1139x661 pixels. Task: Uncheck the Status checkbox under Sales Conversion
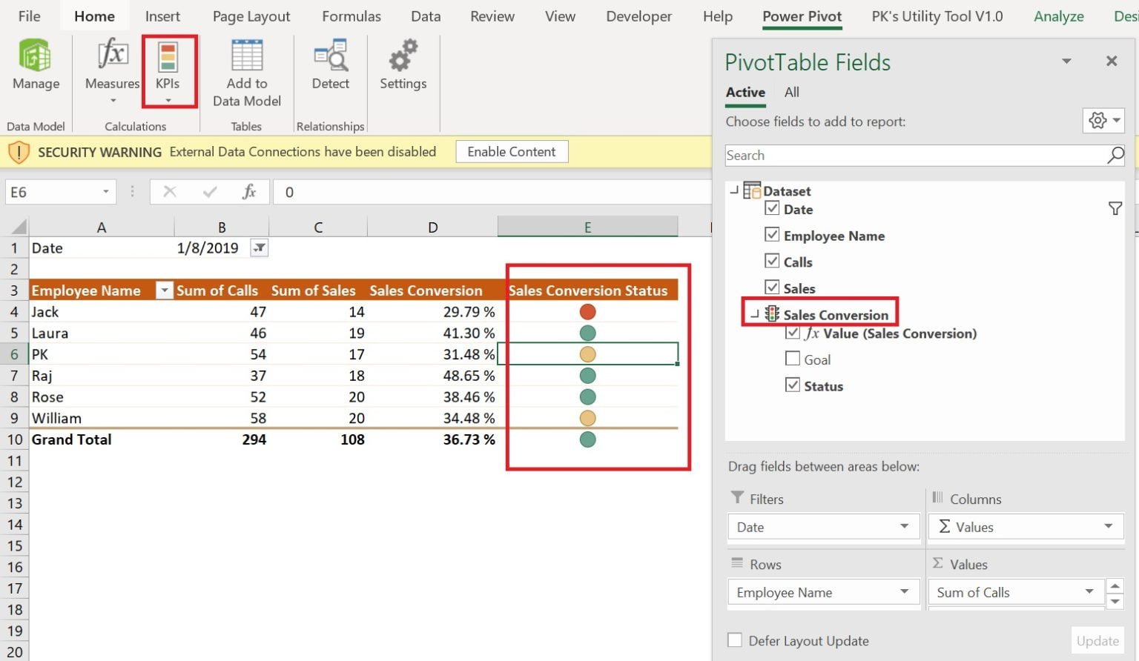click(793, 385)
